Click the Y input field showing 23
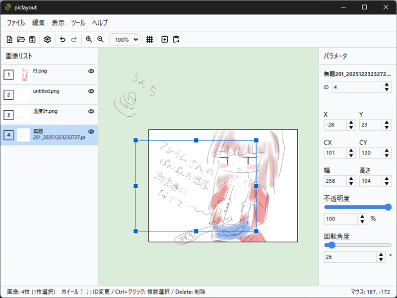 (x=370, y=125)
